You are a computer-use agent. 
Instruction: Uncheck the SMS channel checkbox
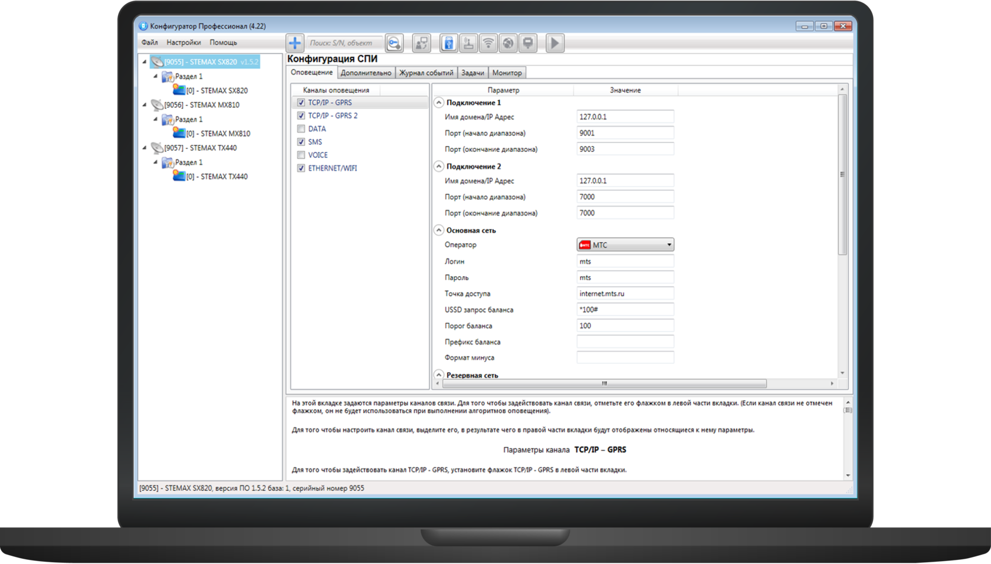301,142
